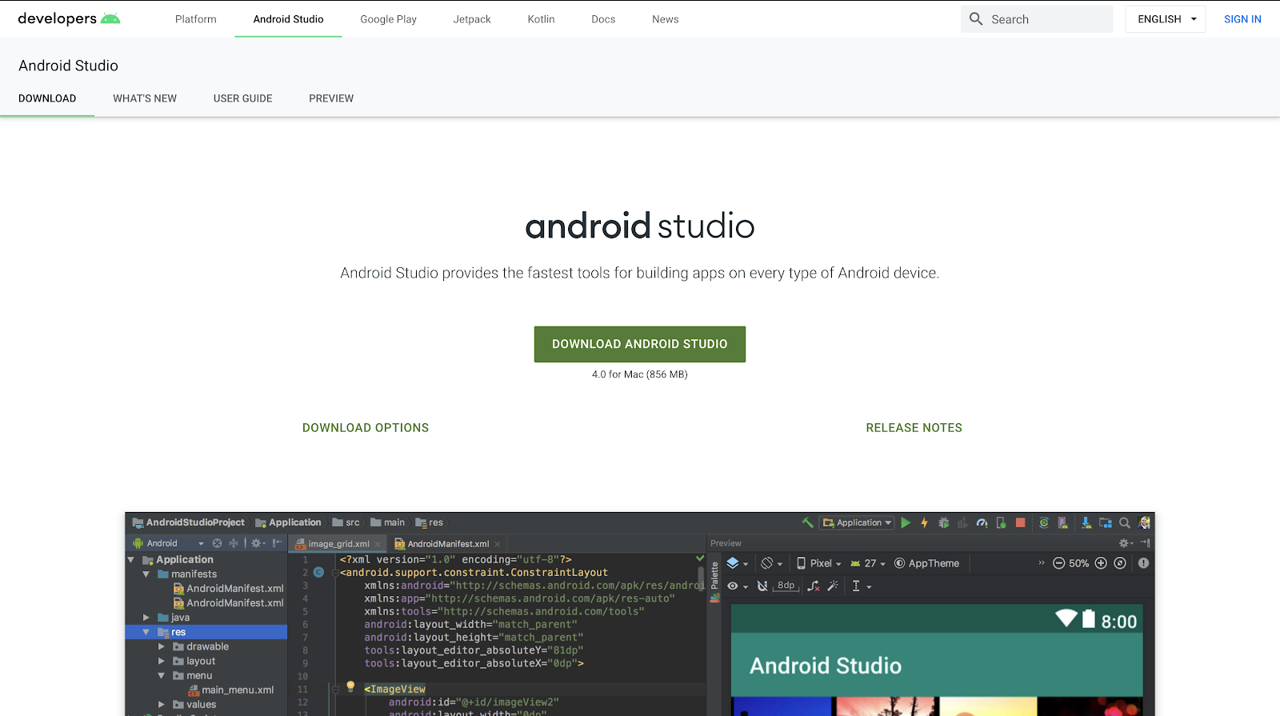
Task: Click the 8dp default margin field
Action: 786,586
